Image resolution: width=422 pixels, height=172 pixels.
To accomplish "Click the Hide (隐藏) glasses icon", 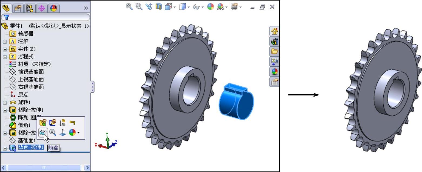I will pos(43,132).
